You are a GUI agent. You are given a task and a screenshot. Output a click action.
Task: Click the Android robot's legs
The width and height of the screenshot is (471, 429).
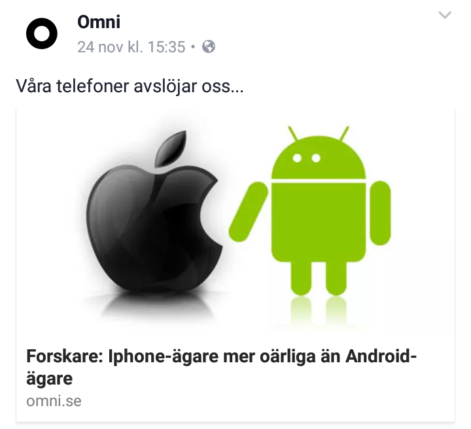[319, 278]
